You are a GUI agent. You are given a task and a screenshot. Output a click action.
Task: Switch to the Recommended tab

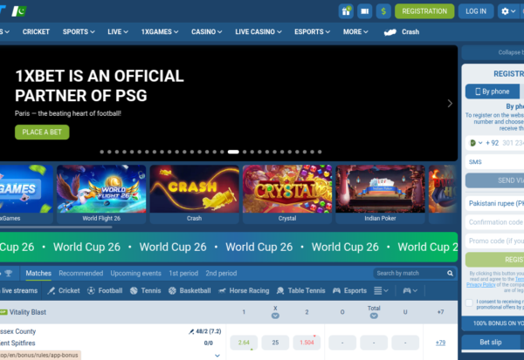point(81,273)
